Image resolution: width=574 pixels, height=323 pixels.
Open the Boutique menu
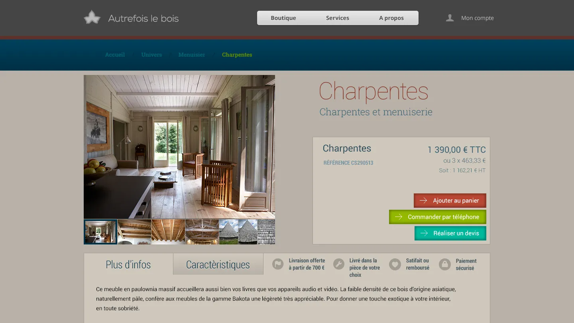[x=283, y=18]
